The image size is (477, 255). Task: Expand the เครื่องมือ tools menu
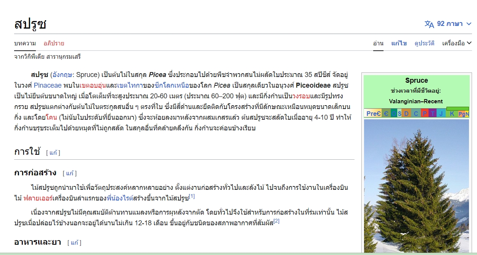click(x=457, y=43)
